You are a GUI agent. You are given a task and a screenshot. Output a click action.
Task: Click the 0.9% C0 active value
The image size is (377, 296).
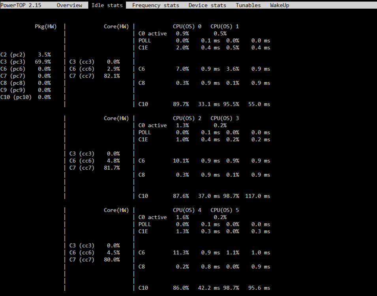(182, 34)
